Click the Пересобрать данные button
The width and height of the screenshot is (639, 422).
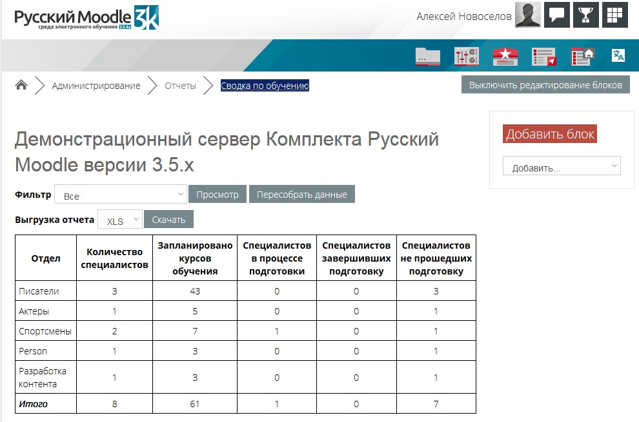click(x=302, y=194)
